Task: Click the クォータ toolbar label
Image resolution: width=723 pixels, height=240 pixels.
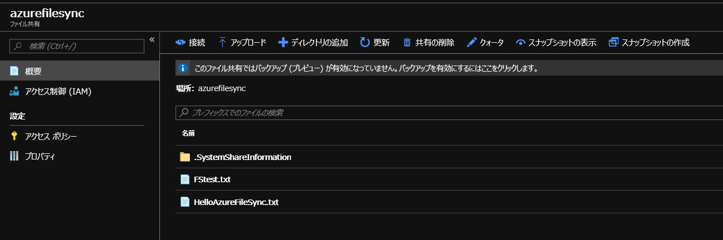Action: (x=492, y=42)
